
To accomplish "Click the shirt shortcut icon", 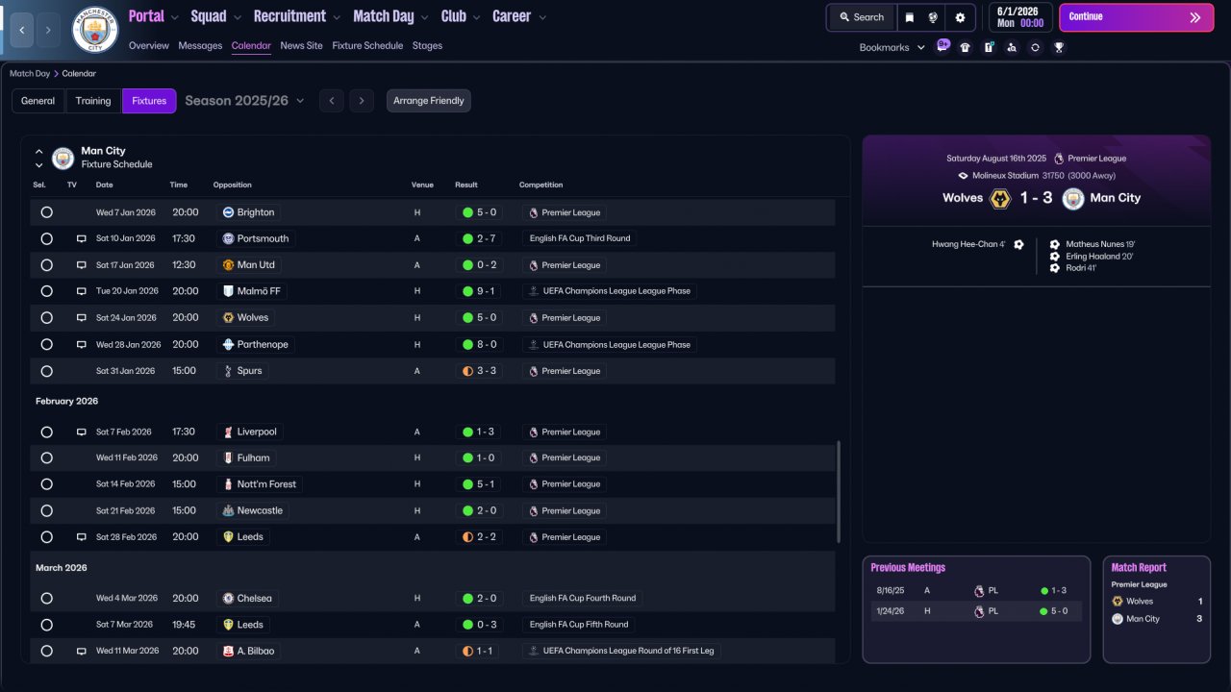I will [x=966, y=47].
